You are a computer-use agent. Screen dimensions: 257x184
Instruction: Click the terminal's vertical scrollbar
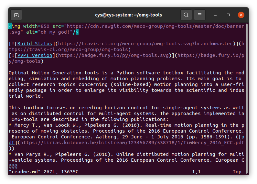246,97
